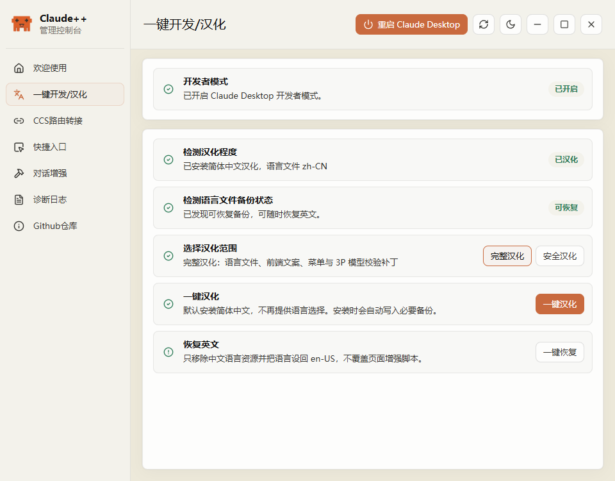
Task: Click the info icon beside Github仓库
Action: [19, 226]
